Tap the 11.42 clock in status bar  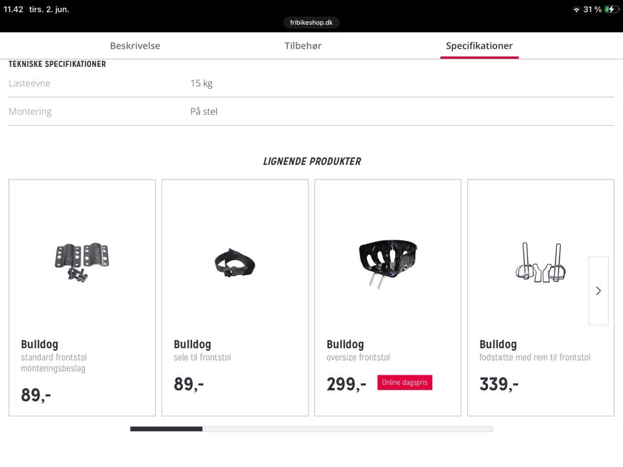pyautogui.click(x=13, y=9)
